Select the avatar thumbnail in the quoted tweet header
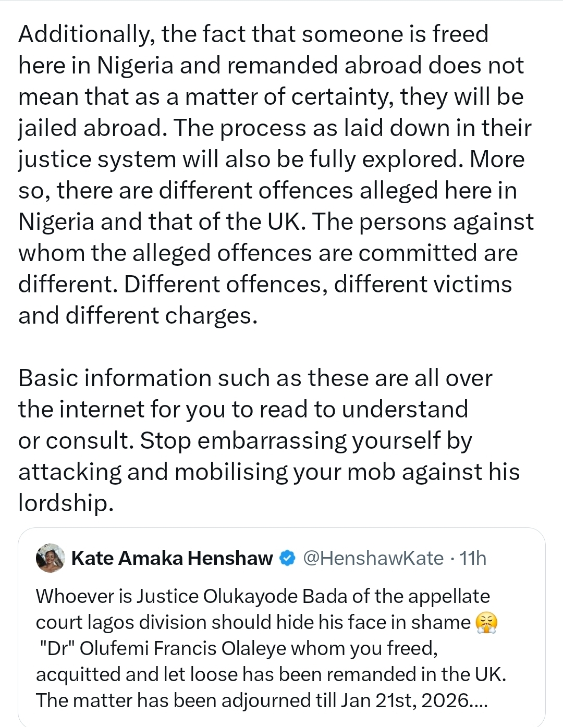The image size is (563, 727). (50, 558)
